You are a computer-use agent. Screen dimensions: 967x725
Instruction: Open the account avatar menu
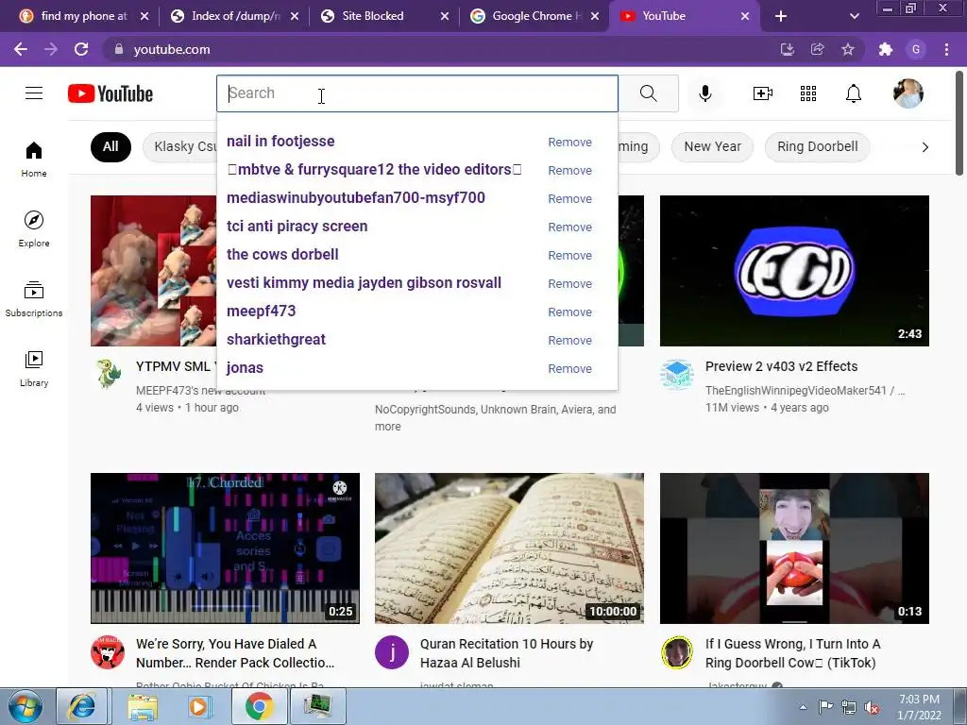point(908,93)
